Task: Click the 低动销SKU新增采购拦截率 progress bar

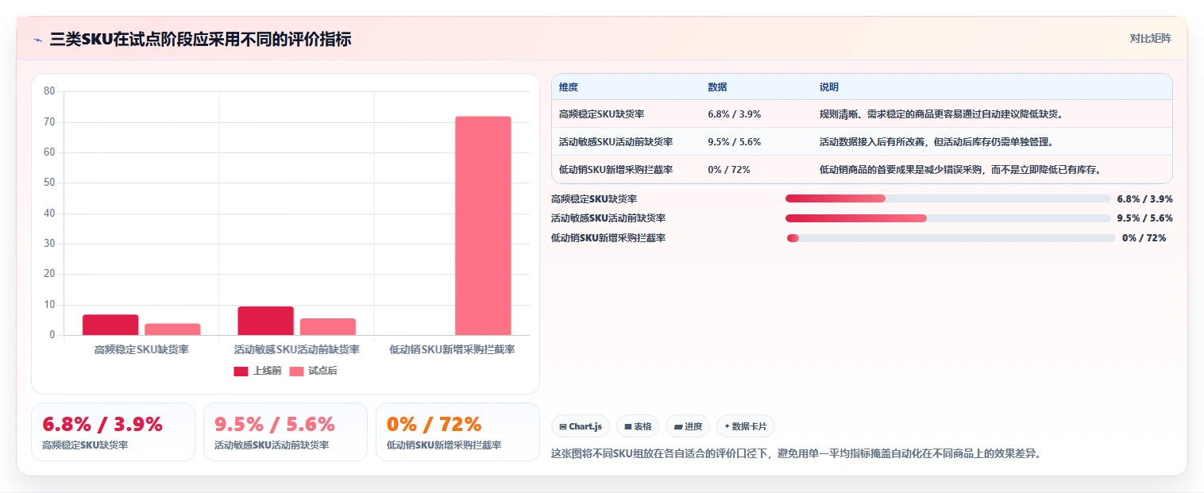Action: [951, 238]
